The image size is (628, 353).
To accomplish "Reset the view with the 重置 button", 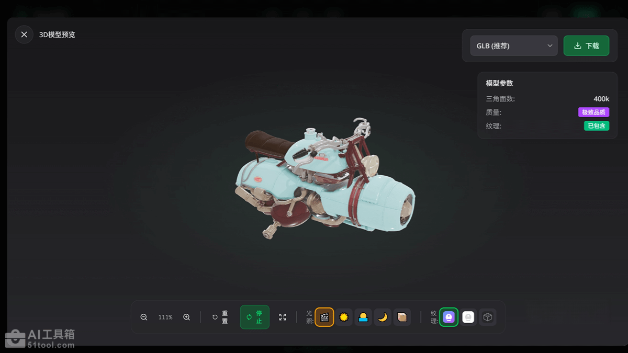I will click(220, 317).
